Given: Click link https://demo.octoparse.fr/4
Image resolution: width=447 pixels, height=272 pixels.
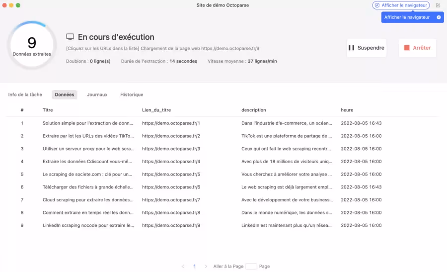Looking at the screenshot, I should click(171, 161).
